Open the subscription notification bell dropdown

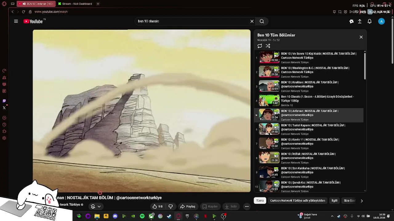[96, 207]
